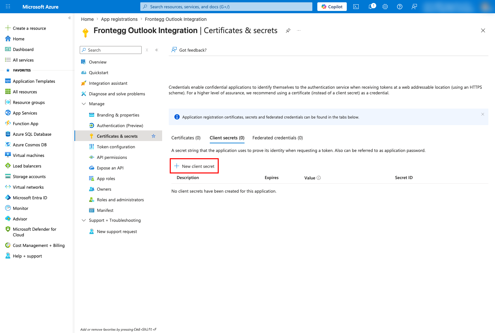Click Got feedback? link
The width and height of the screenshot is (495, 333).
click(189, 50)
